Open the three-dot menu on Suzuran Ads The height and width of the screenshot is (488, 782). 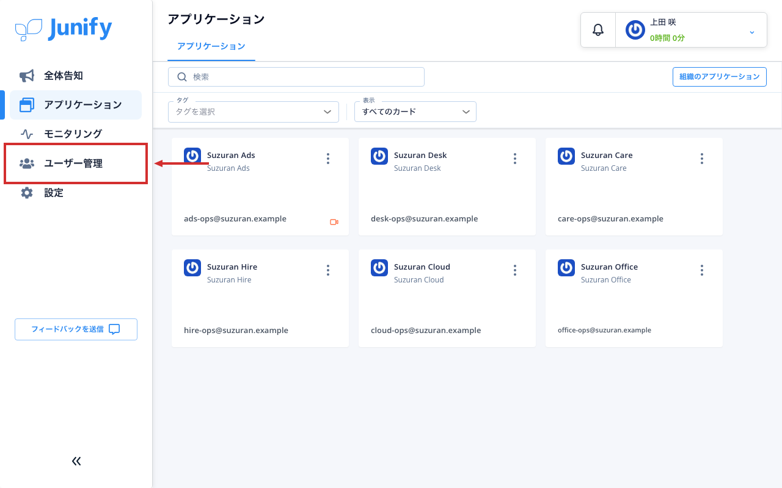click(x=328, y=159)
